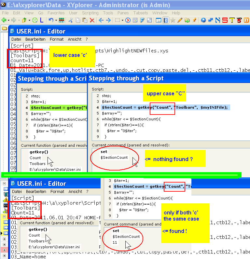Open the Favorites menu

56,13
